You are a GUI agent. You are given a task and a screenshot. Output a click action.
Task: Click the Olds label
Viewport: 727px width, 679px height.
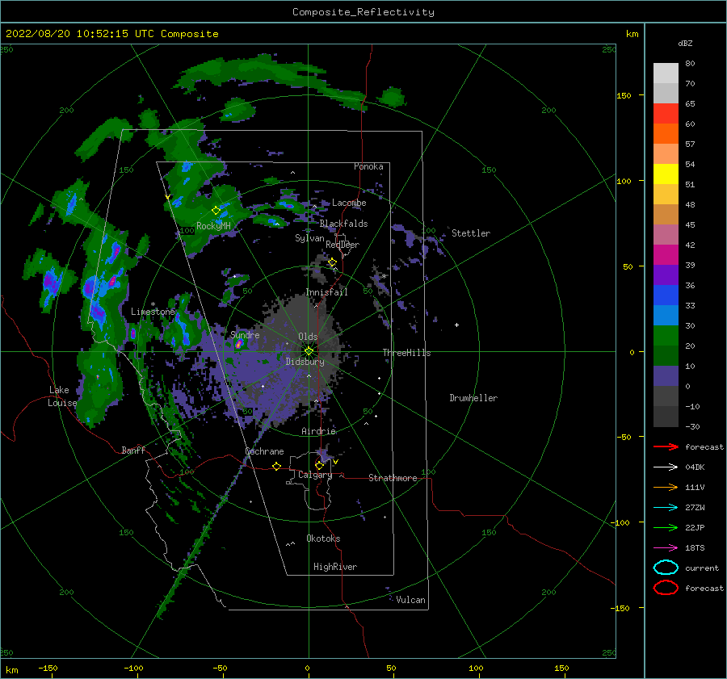(x=308, y=337)
